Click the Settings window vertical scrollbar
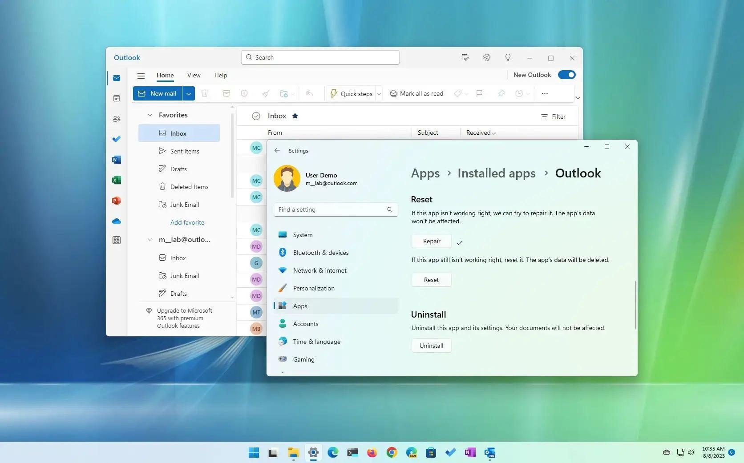744x463 pixels. [635, 305]
